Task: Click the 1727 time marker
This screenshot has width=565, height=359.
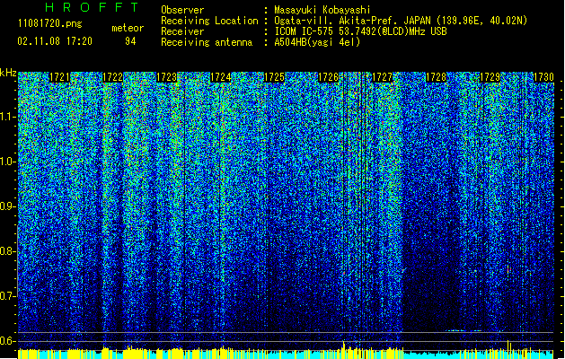Action: pos(382,77)
